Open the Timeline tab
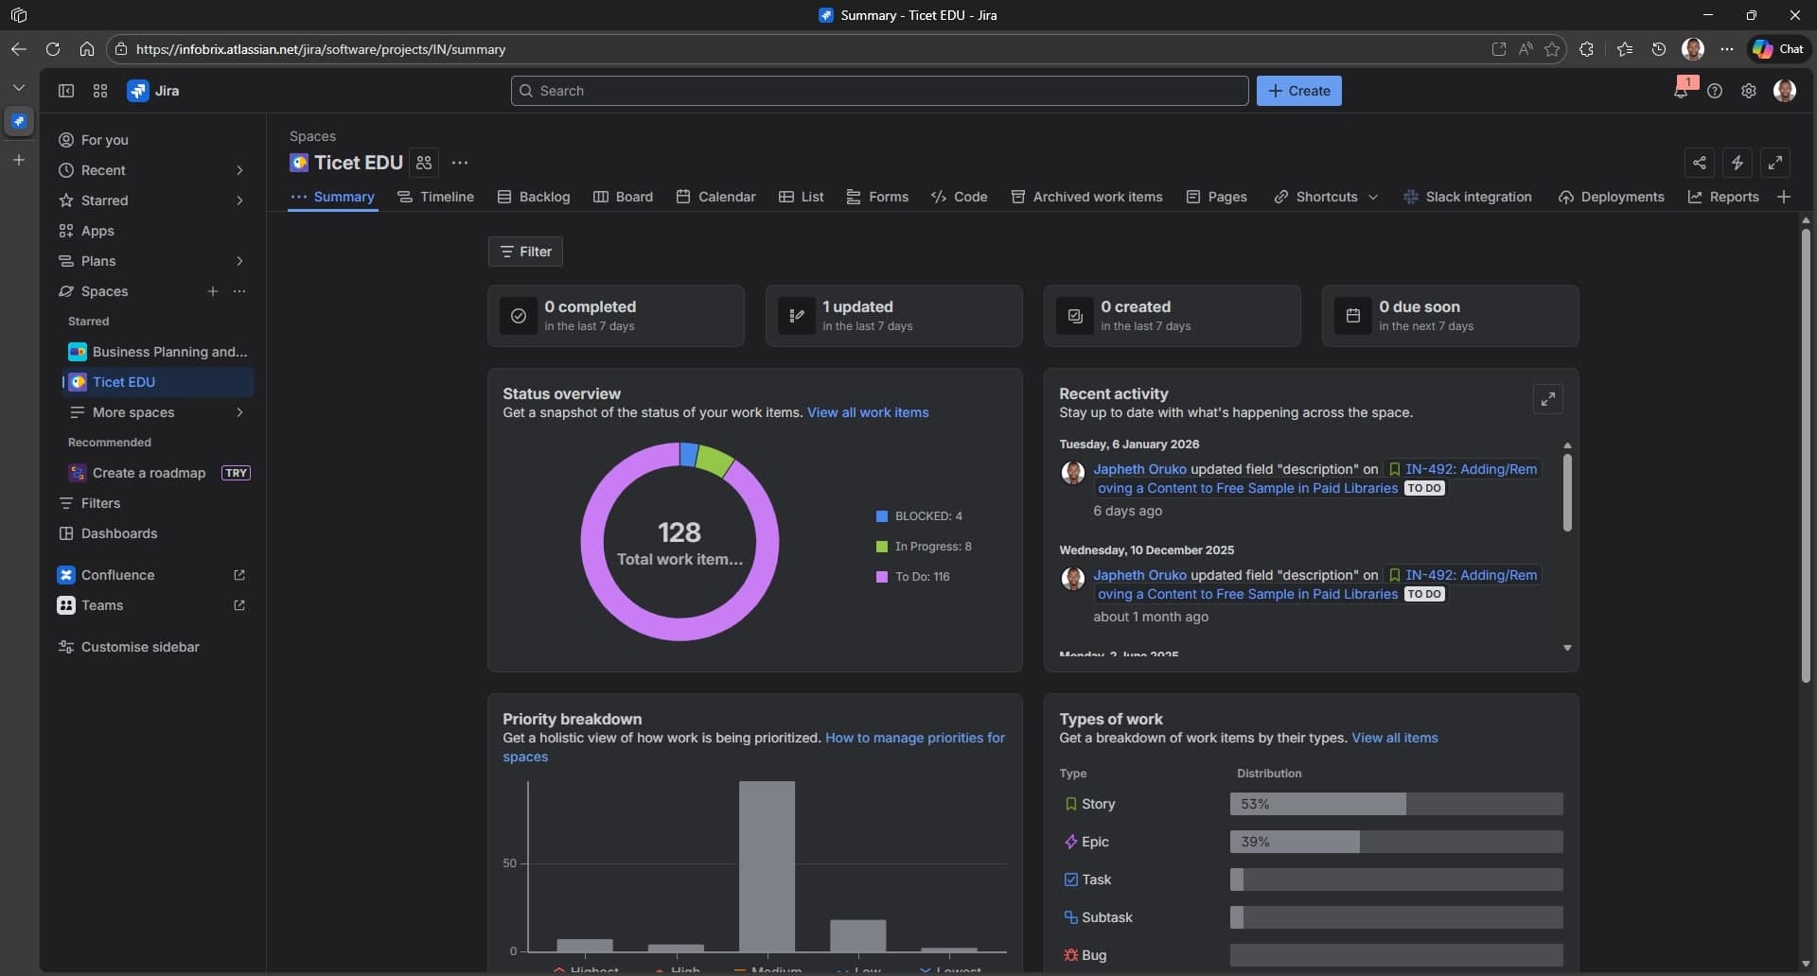Viewport: 1817px width, 976px height. pyautogui.click(x=435, y=197)
